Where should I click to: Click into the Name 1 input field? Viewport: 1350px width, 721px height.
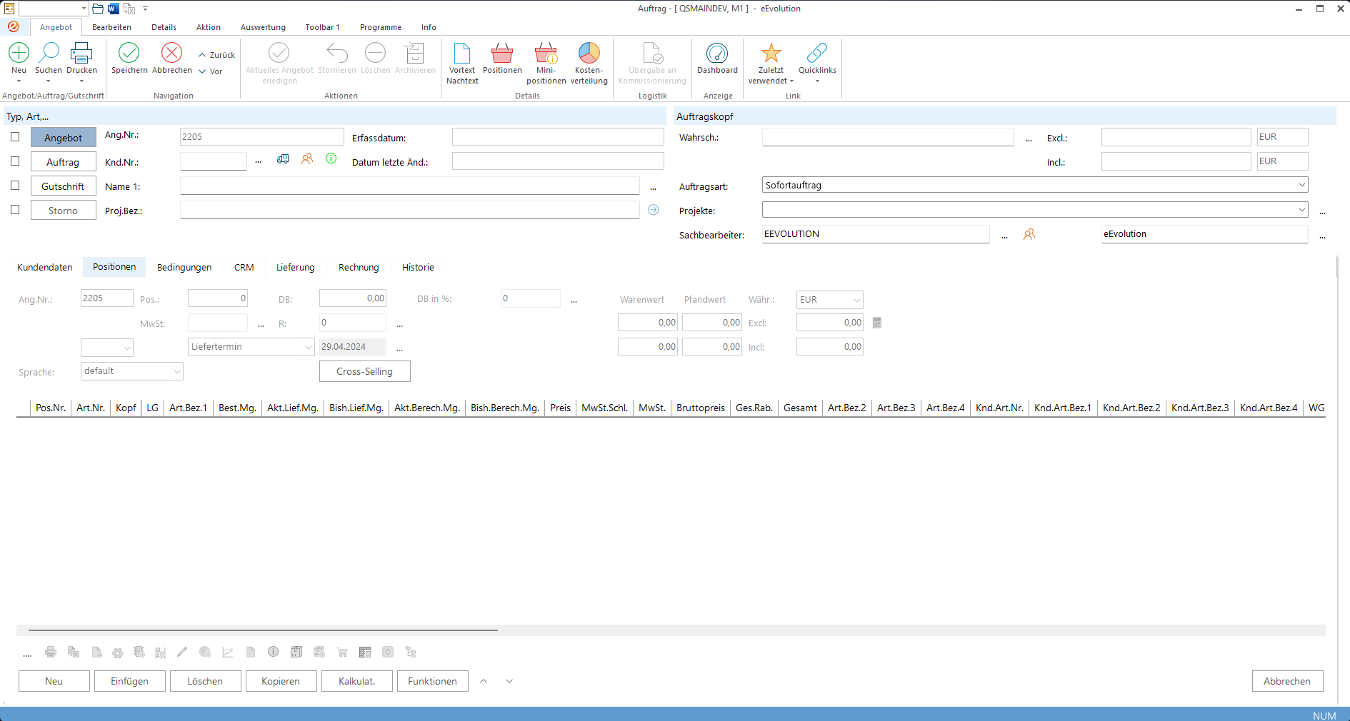pos(409,186)
